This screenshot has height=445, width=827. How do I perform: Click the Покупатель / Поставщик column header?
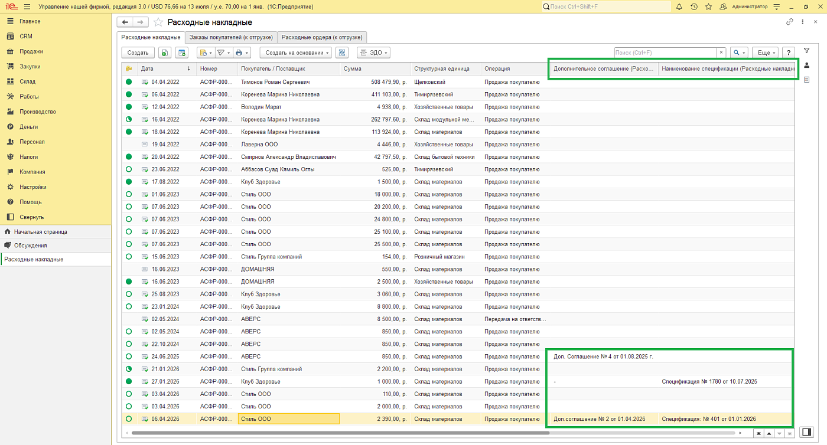click(289, 68)
